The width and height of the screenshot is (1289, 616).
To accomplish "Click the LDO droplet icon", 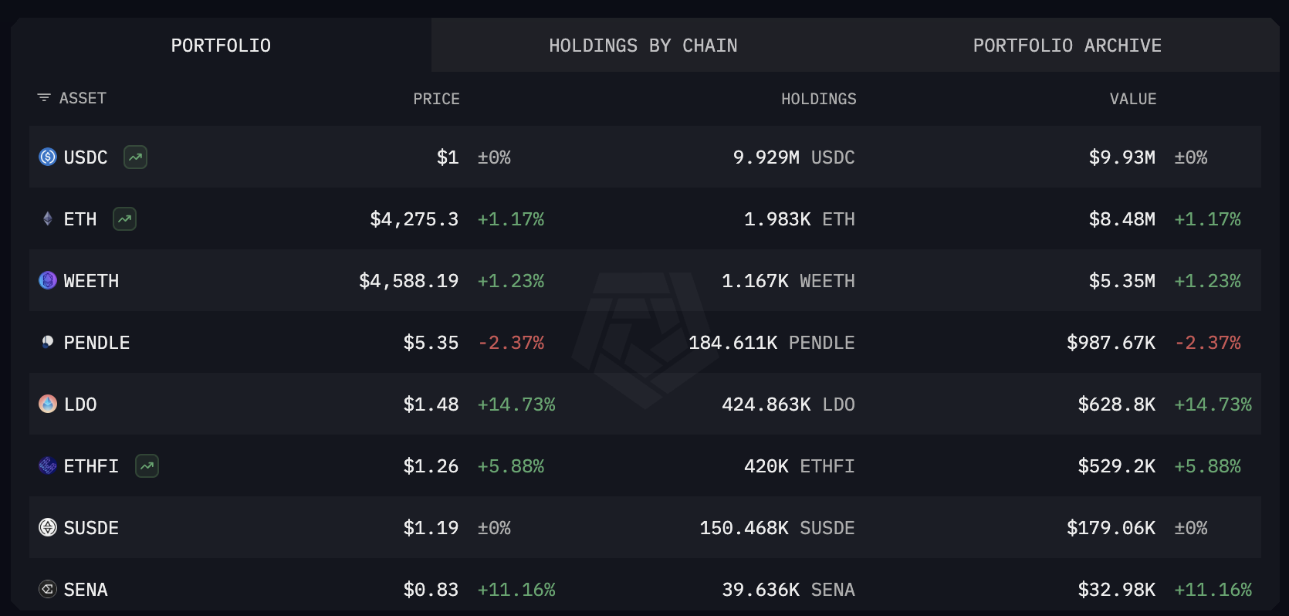I will click(48, 404).
